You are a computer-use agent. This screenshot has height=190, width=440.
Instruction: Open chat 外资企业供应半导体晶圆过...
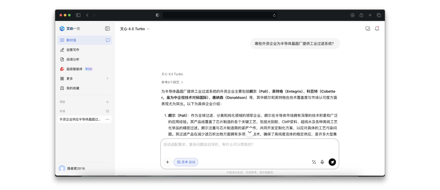click(80, 119)
